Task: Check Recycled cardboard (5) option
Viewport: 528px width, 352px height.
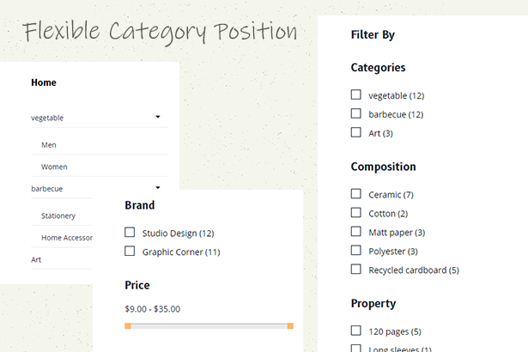Action: [x=356, y=269]
